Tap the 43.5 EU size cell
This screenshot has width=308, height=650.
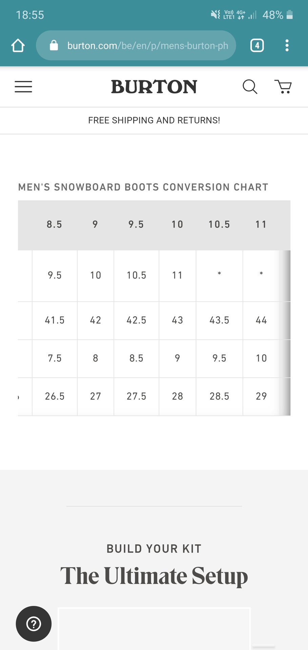(219, 320)
